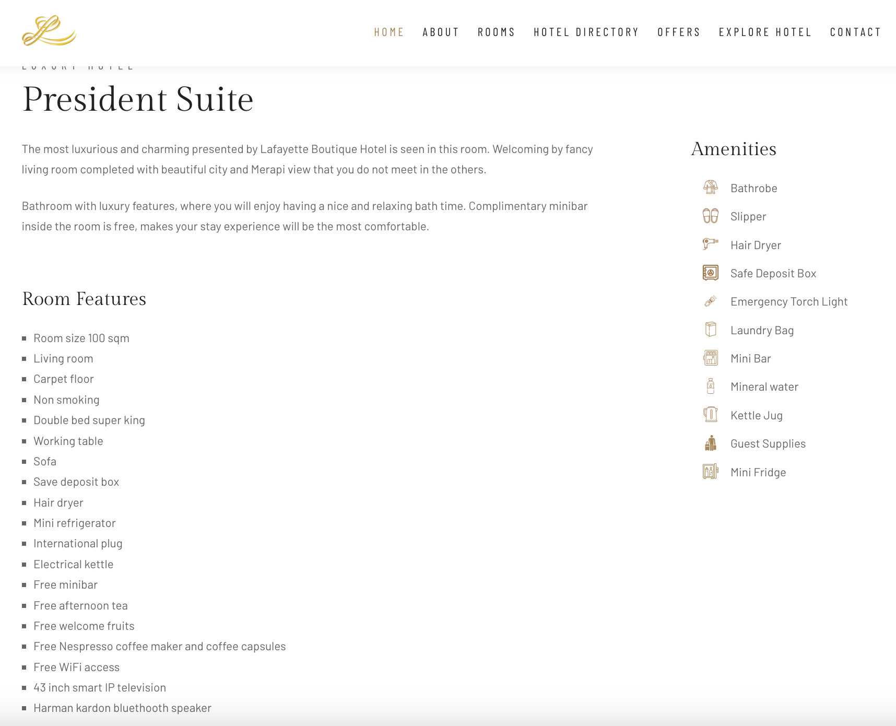The height and width of the screenshot is (726, 896).
Task: Click the Mini Bar icon
Action: (x=710, y=358)
